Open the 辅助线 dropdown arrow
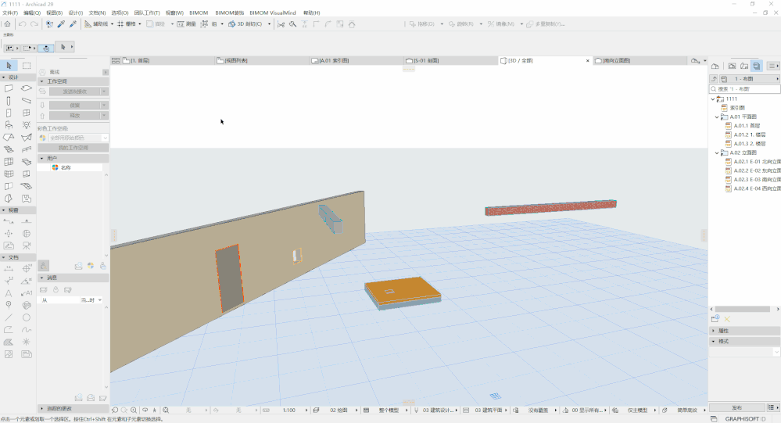The image size is (781, 423). [x=112, y=24]
